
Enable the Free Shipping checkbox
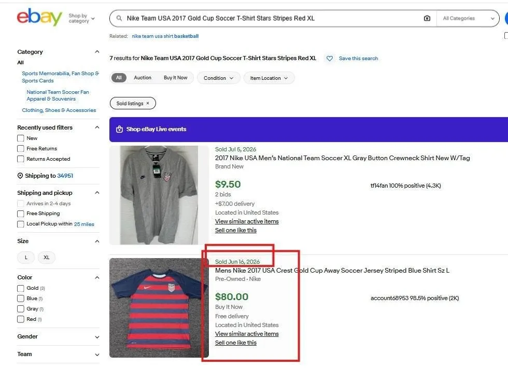click(x=20, y=214)
